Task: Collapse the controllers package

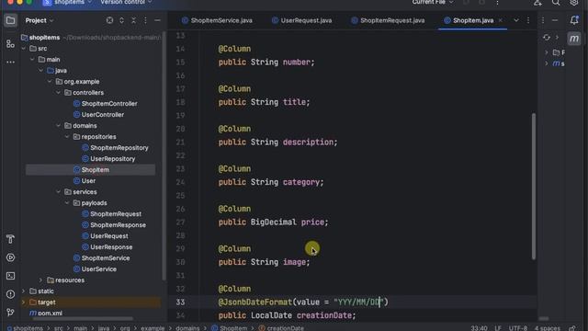Action: click(x=58, y=92)
